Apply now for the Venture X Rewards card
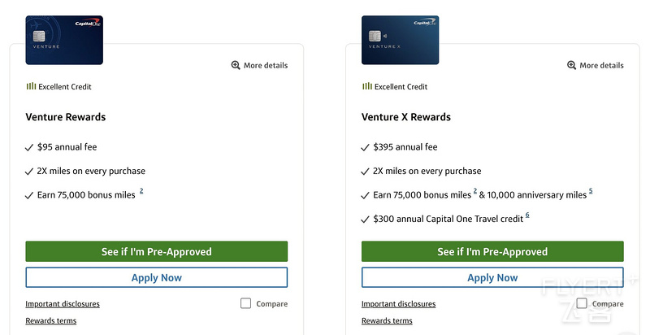The image size is (650, 335). [x=492, y=277]
